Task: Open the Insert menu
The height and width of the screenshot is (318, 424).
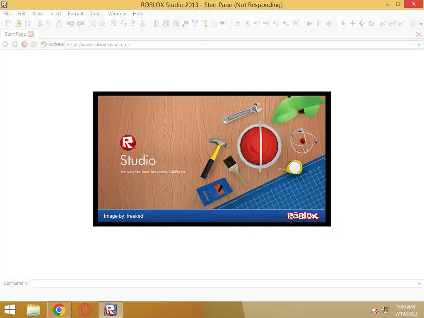Action: (x=55, y=14)
